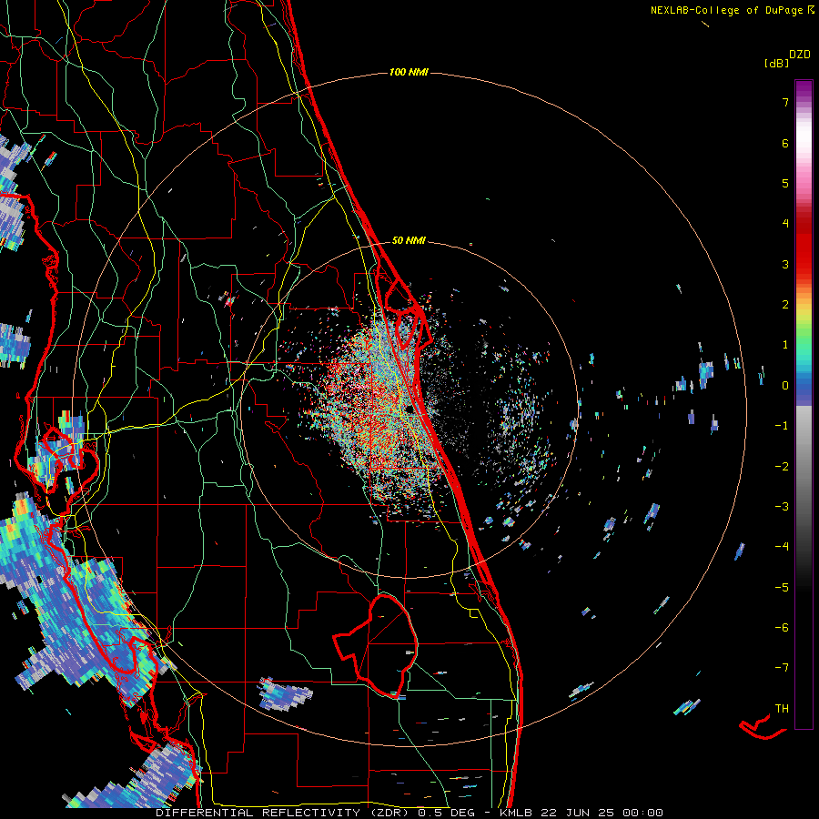The height and width of the screenshot is (819, 819).
Task: Click the -4 value on color scale
Action: (x=782, y=546)
